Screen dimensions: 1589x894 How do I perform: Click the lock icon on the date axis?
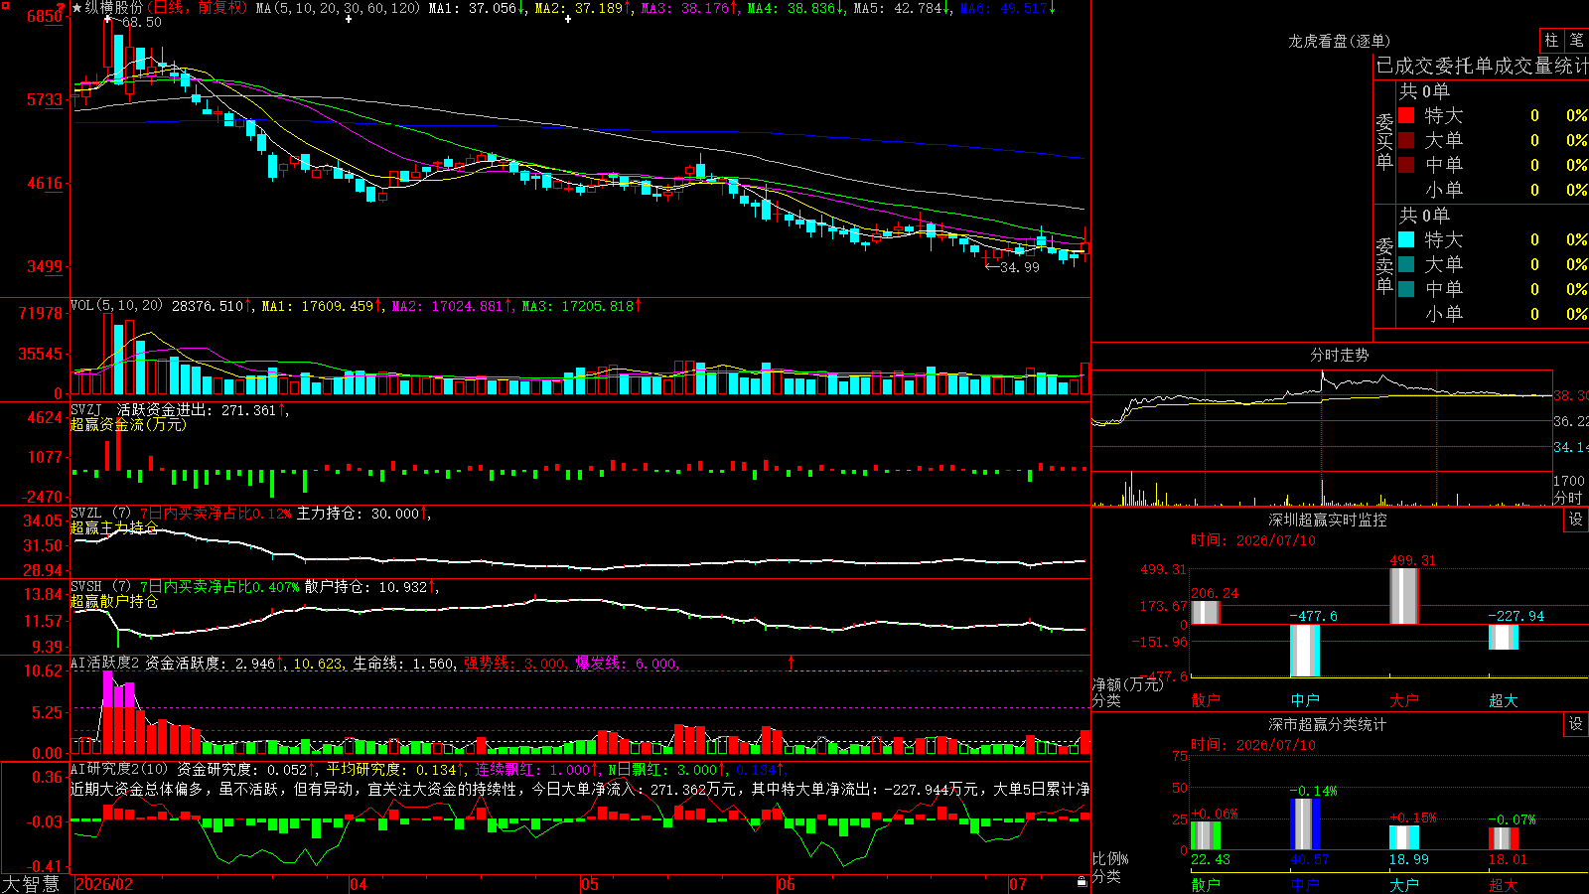click(x=1082, y=882)
